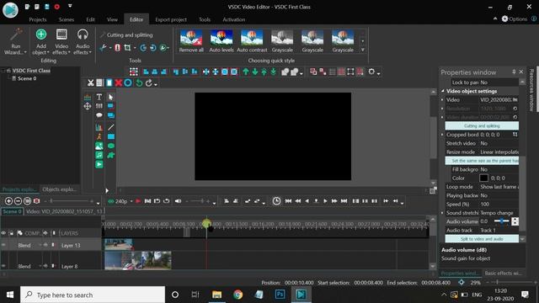Click the red delete X icon
Screen dimensions: 539x303
coord(119,82)
